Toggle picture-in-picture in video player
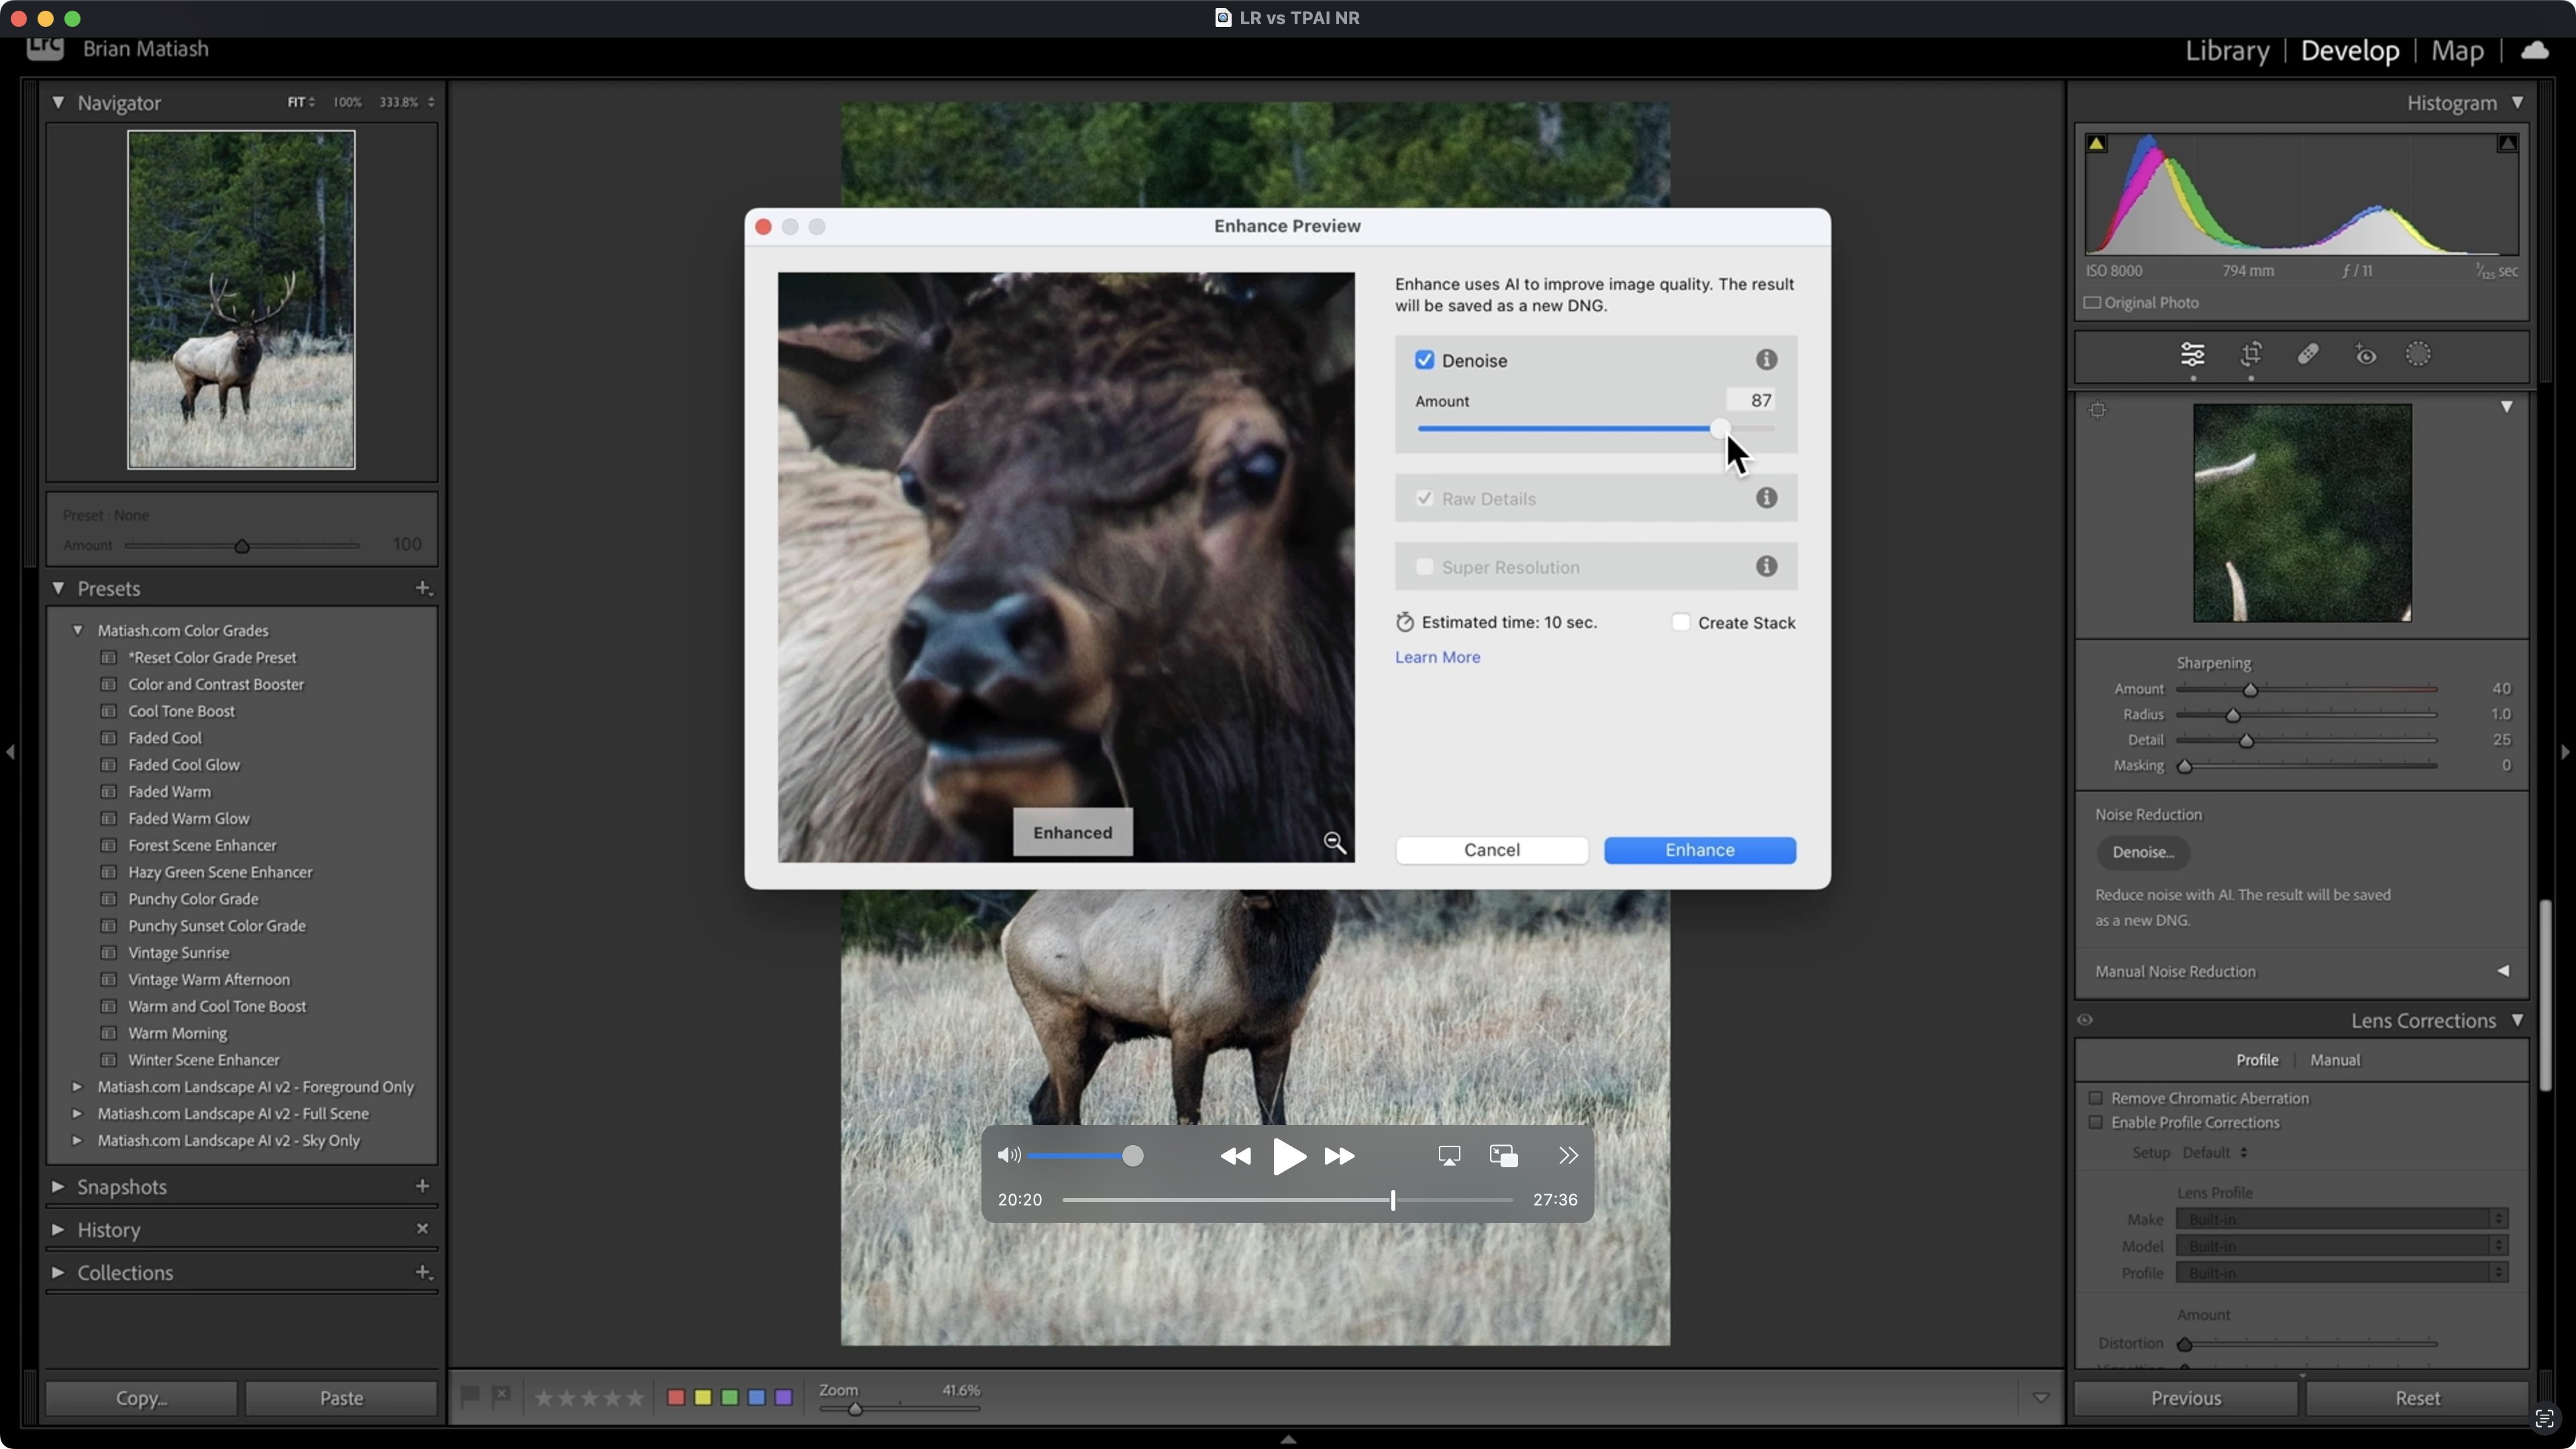2576x1449 pixels. (1503, 1156)
